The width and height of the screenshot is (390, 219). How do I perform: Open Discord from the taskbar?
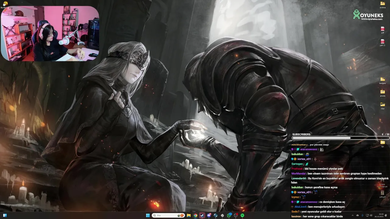pyautogui.click(x=209, y=215)
